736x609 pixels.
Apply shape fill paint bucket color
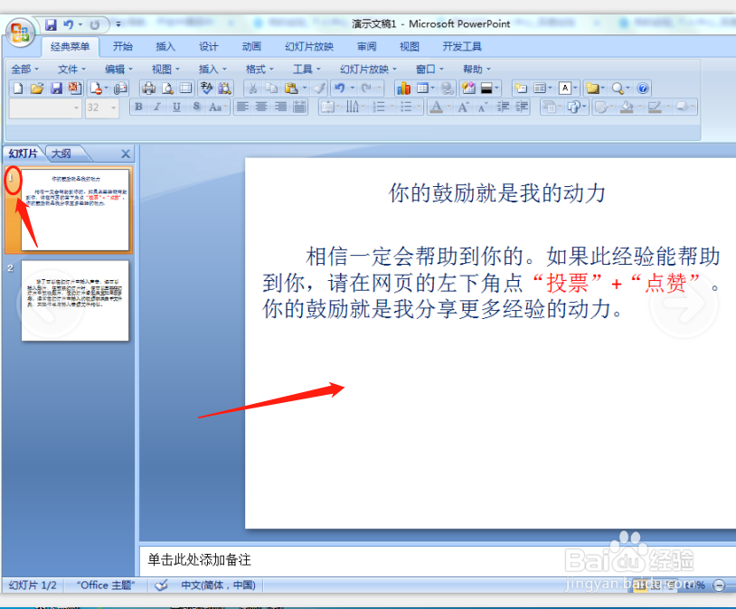627,108
